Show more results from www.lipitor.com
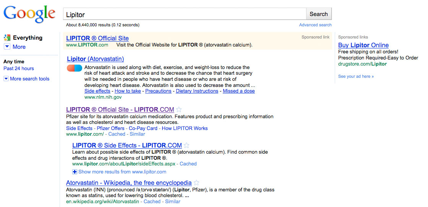 (122, 172)
